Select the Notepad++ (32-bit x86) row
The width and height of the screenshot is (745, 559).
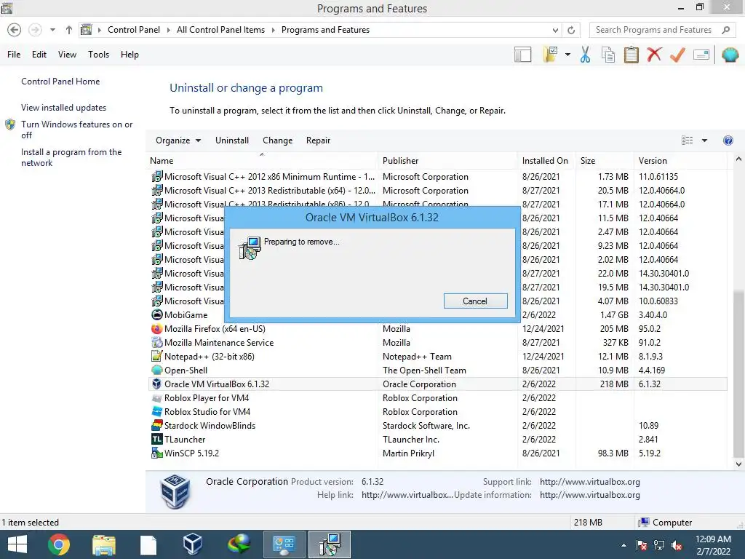pos(438,357)
